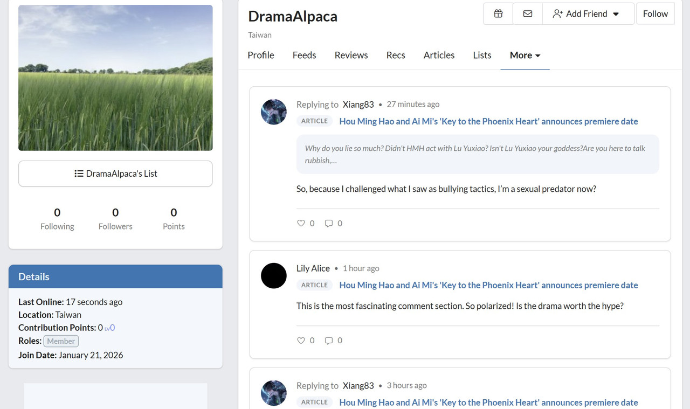Open Xiang83 profile in 27 minutes ago reply
690x409 pixels.
(x=358, y=105)
